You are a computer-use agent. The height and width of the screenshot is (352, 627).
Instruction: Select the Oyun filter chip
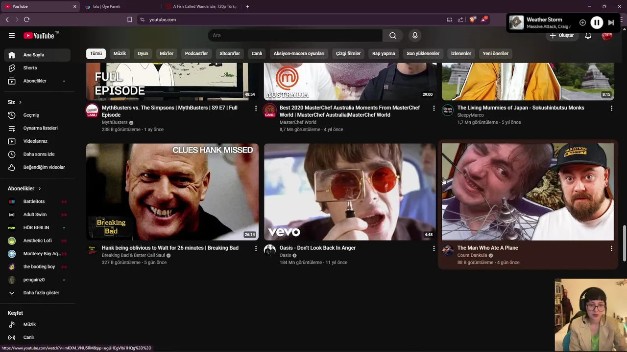[x=143, y=53]
